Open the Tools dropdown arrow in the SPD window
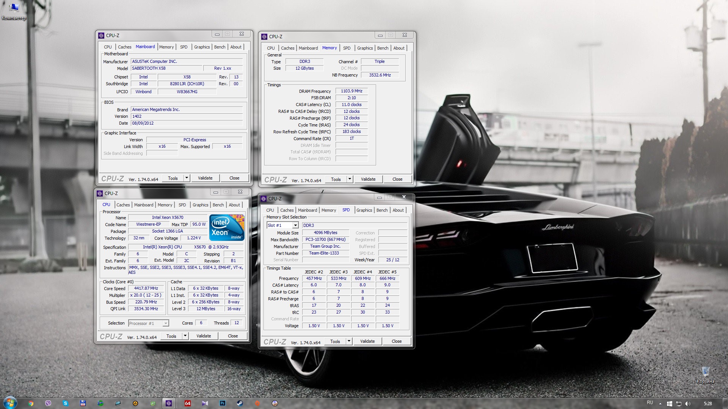Screen dimensions: 728x409 [349, 341]
